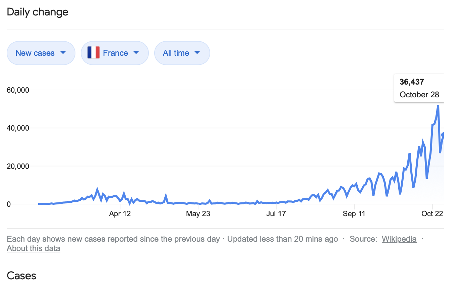Click the All time dropdown arrow

(x=197, y=53)
